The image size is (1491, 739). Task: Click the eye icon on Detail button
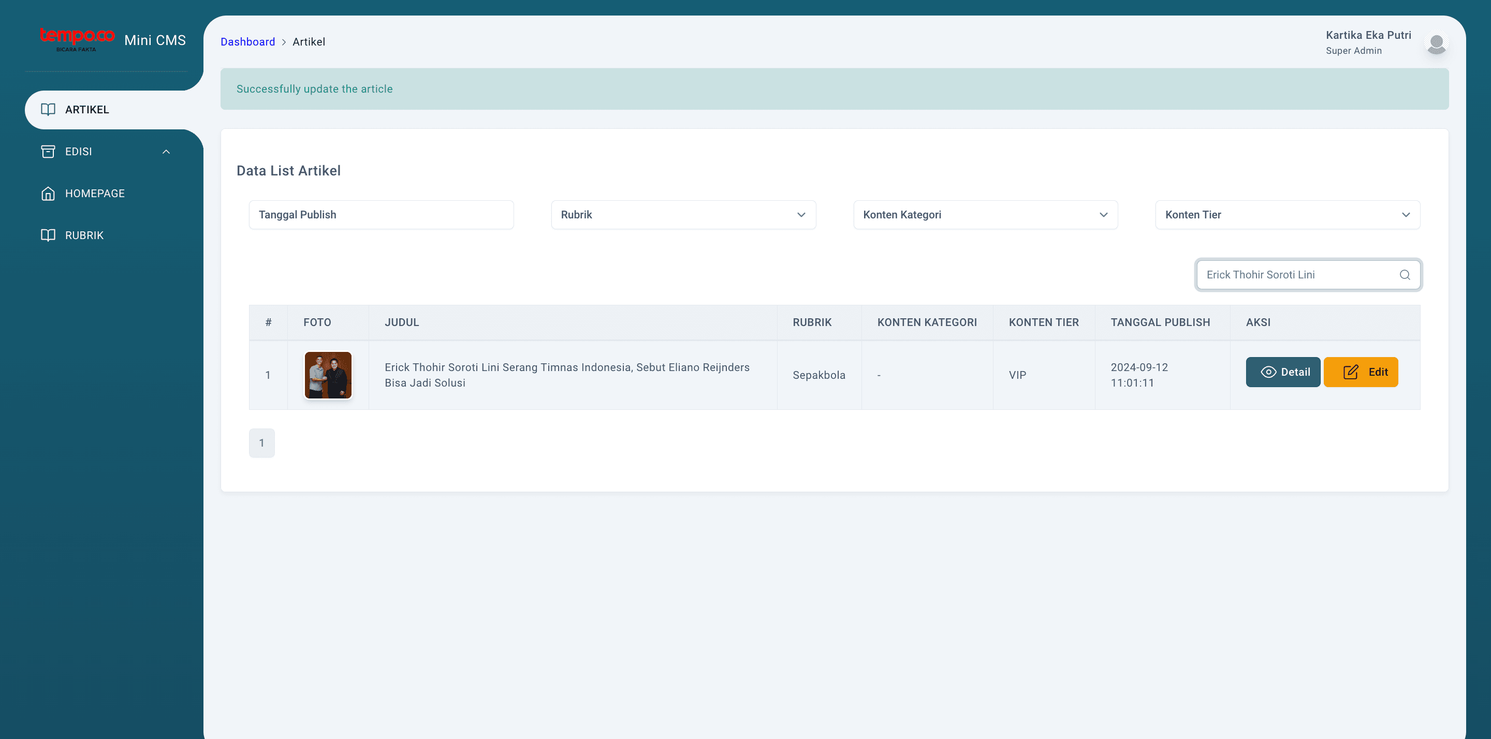[x=1268, y=372]
